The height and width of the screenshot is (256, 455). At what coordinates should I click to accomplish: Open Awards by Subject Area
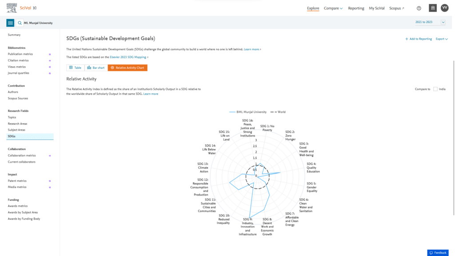23,212
